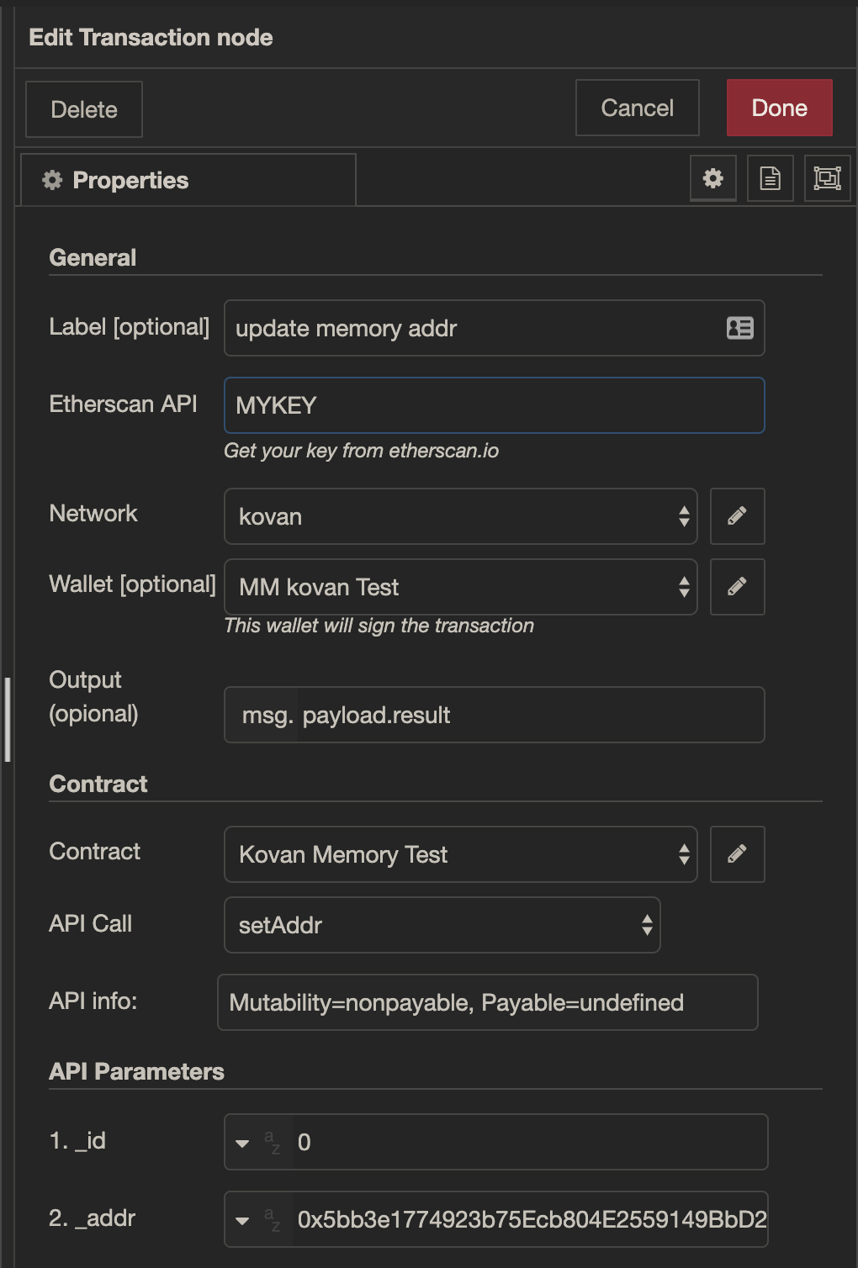Image resolution: width=858 pixels, height=1268 pixels.
Task: Edit the kovan network config pencil
Action: 737,516
